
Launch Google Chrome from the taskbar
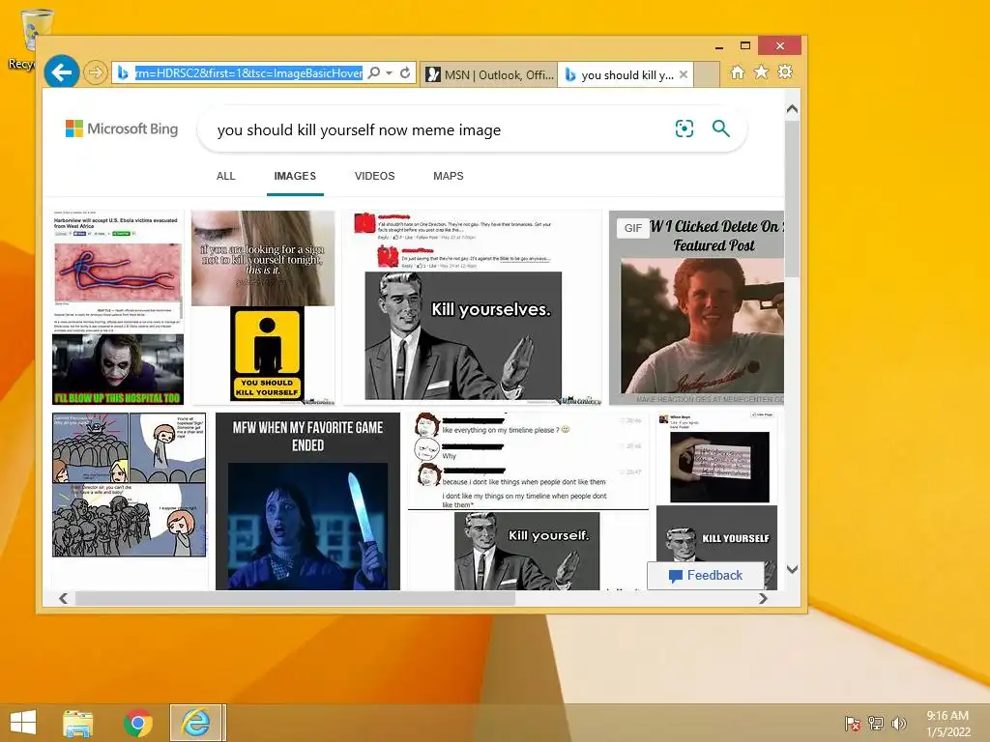137,723
